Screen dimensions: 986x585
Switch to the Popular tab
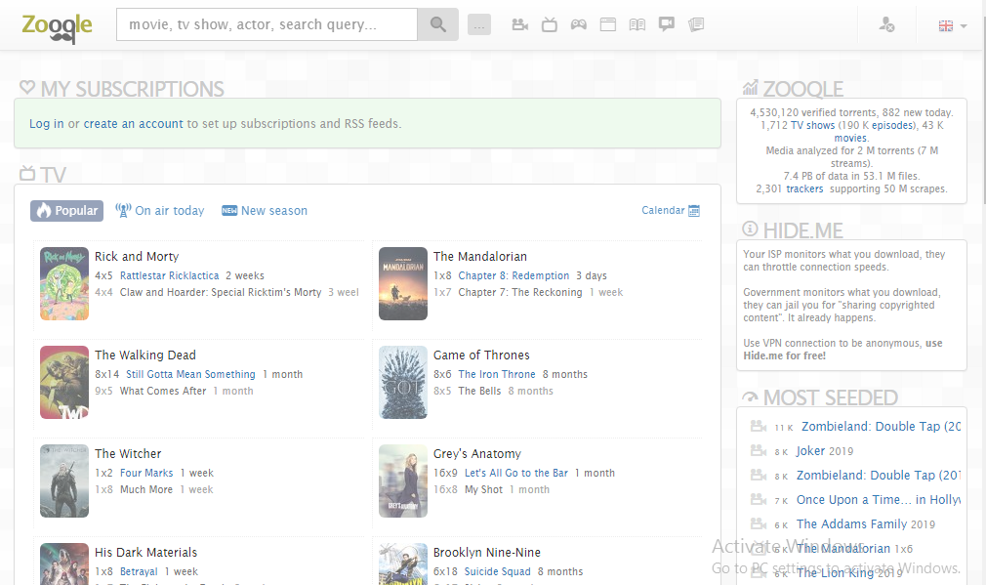click(x=67, y=211)
